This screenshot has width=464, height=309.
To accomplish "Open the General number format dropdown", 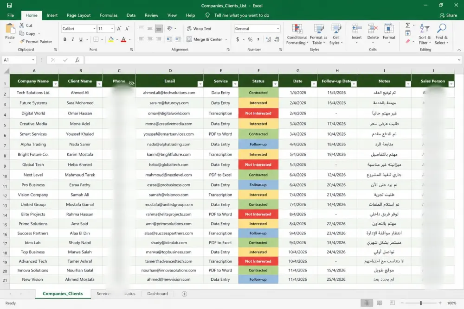I will (x=278, y=29).
